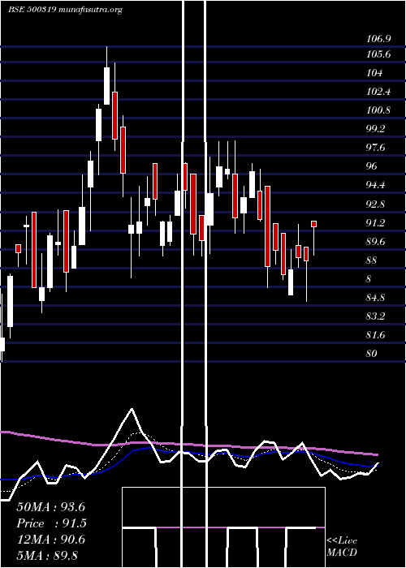Click the peak of the white MACD line
The width and height of the screenshot is (406, 568).
pos(132,409)
